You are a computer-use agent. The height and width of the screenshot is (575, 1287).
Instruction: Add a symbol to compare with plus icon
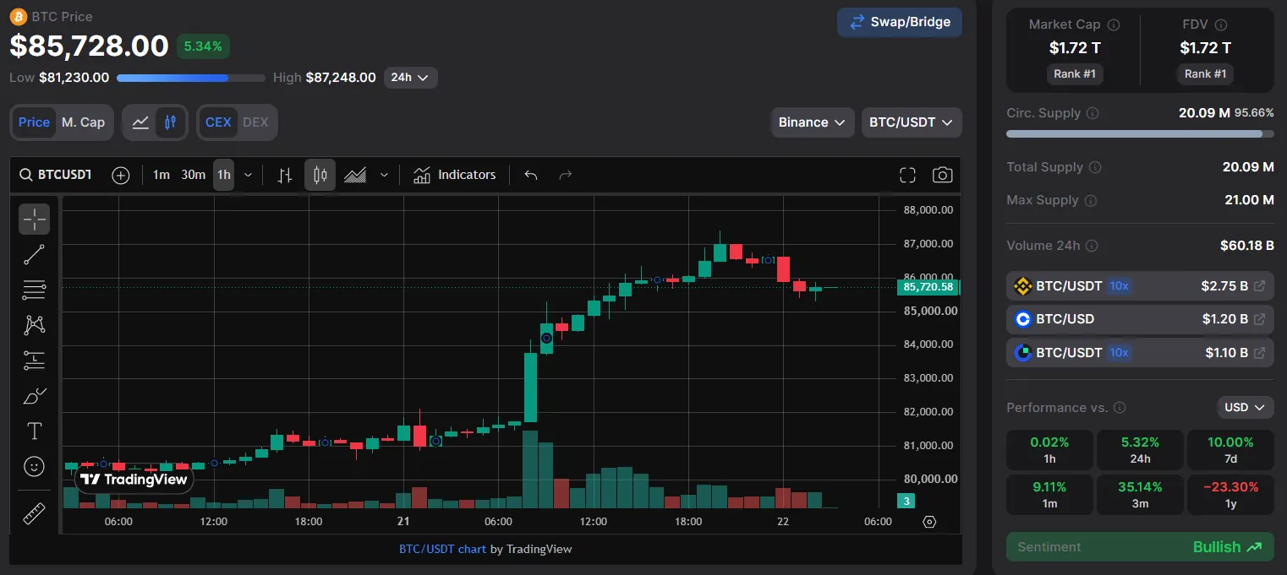point(121,175)
